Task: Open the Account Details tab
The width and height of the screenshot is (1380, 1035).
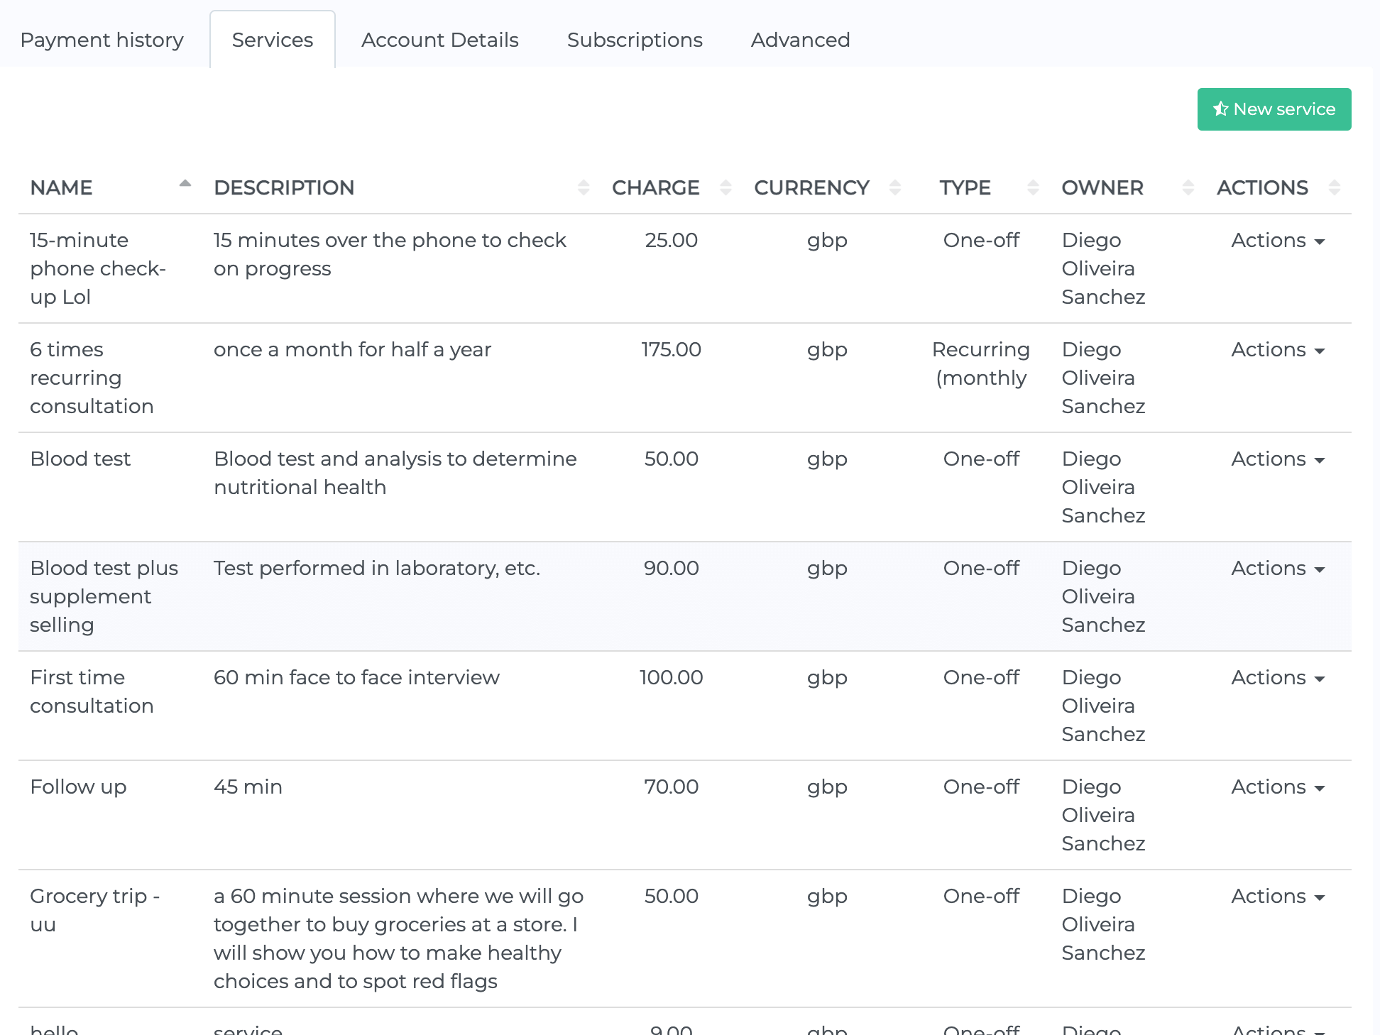Action: (x=439, y=40)
